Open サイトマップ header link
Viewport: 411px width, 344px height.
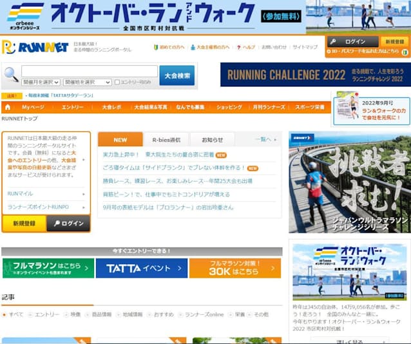[x=305, y=48]
